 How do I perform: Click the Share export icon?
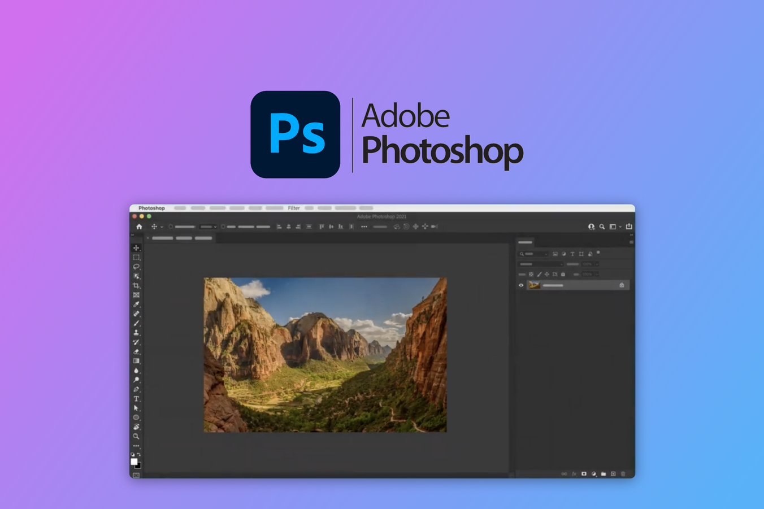(629, 226)
